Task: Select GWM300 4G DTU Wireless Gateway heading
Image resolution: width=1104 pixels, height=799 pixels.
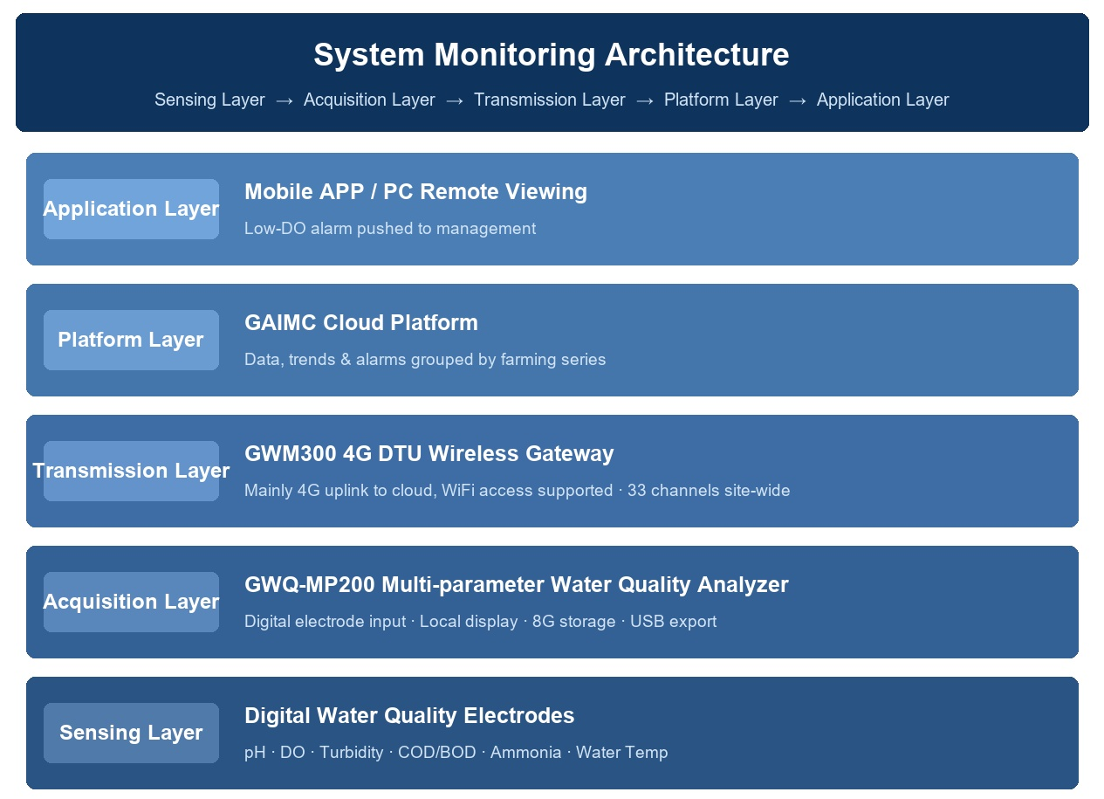Action: [x=429, y=454]
